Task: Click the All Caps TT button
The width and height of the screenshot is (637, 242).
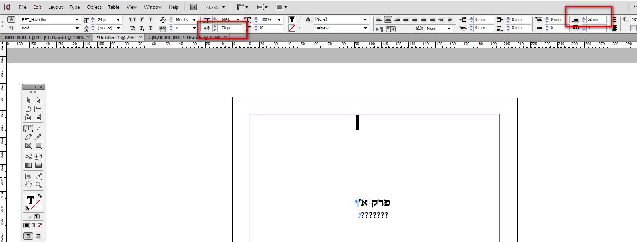Action: 133,19
